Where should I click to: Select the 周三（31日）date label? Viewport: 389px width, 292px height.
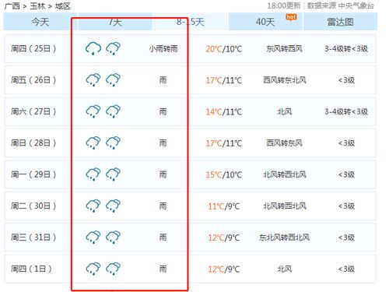[x=33, y=237]
